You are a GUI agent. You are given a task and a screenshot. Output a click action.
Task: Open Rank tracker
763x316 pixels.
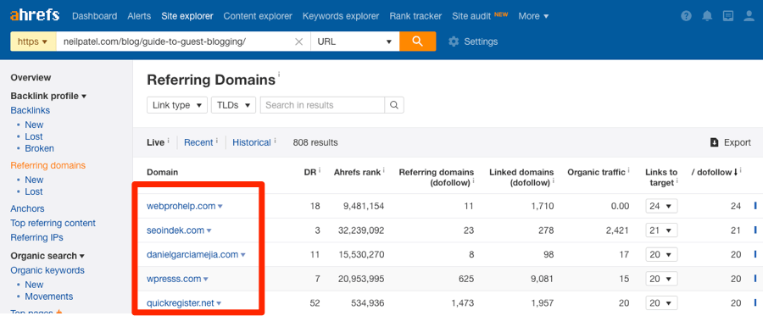point(415,16)
